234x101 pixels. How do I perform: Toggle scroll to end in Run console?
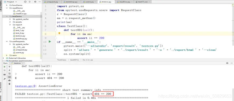click(10, 77)
